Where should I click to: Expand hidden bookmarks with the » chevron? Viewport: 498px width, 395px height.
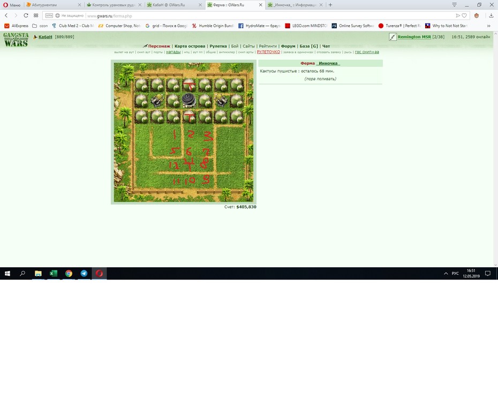pos(489,26)
